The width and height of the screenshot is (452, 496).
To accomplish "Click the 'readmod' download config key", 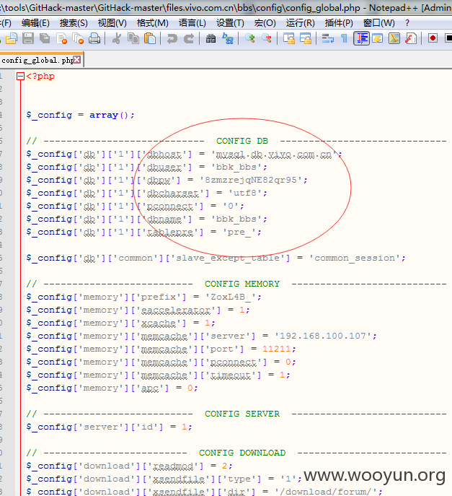I will [x=172, y=466].
